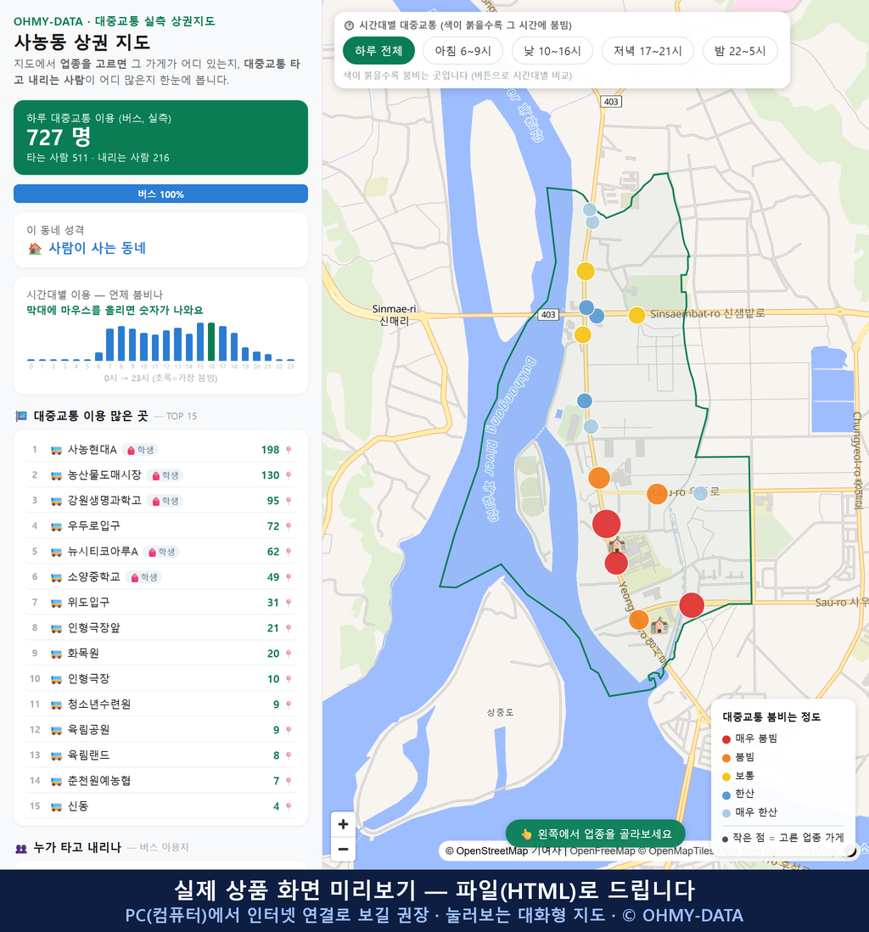Open the OpenFreeMap attribution link
Viewport: 869px width, 932px height.
click(x=603, y=851)
